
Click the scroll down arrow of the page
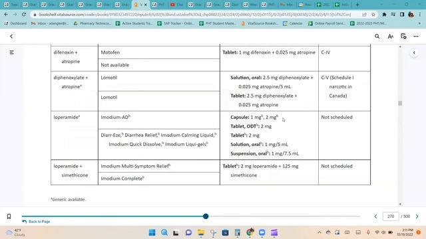(400, 204)
